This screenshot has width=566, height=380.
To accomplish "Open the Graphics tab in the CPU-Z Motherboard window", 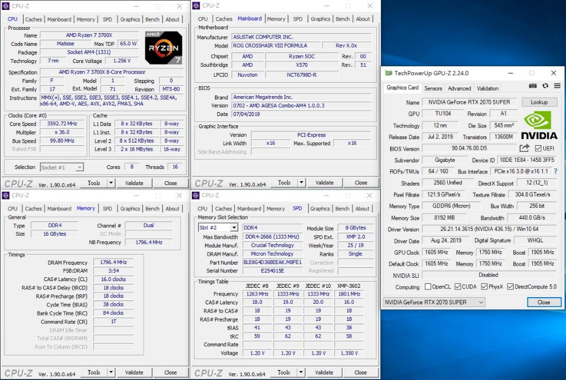I will tap(321, 19).
